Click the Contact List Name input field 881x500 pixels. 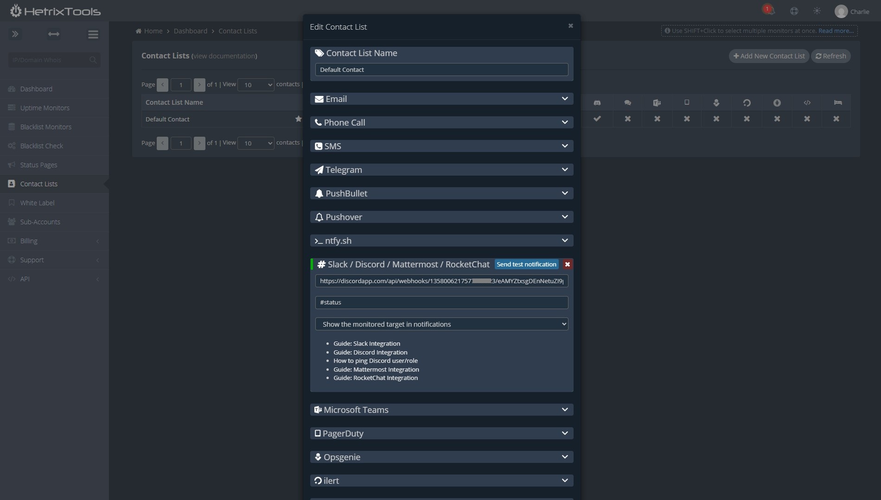441,70
